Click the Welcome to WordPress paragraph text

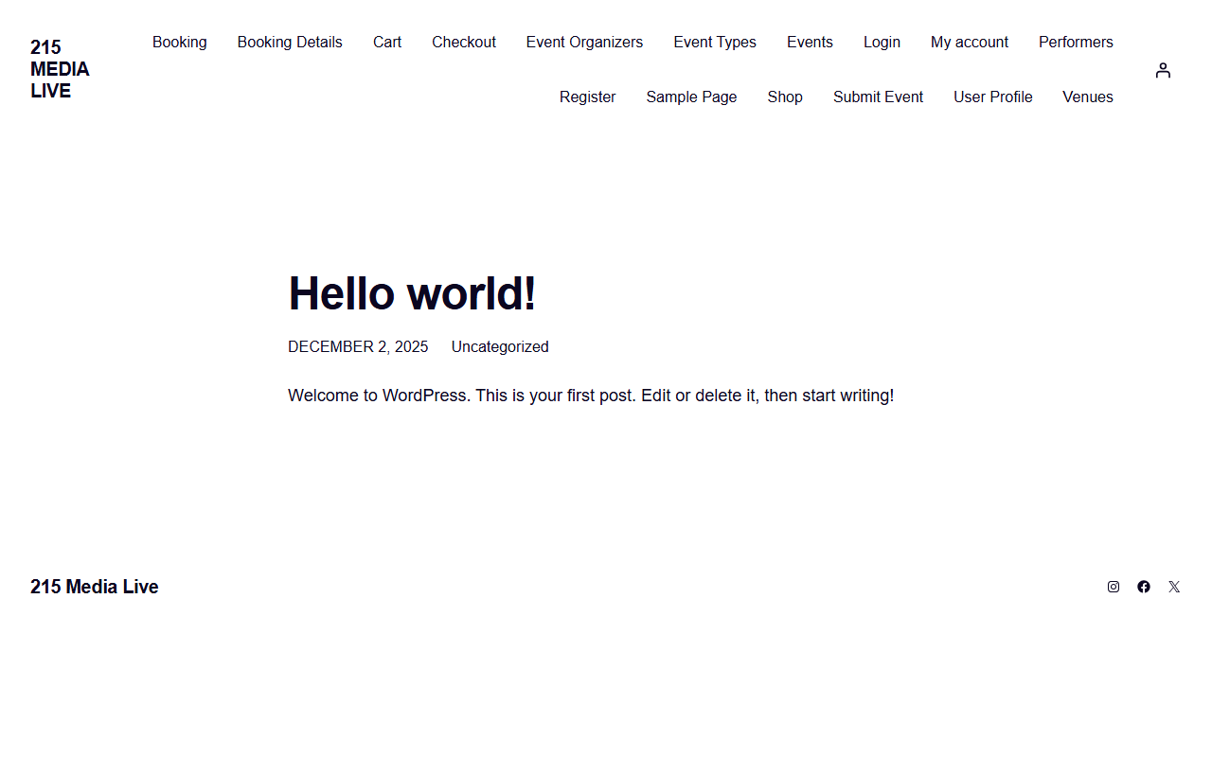tap(591, 396)
